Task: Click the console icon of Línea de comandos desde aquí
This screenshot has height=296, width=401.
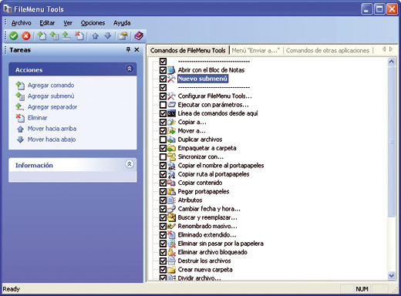Action: (171, 113)
